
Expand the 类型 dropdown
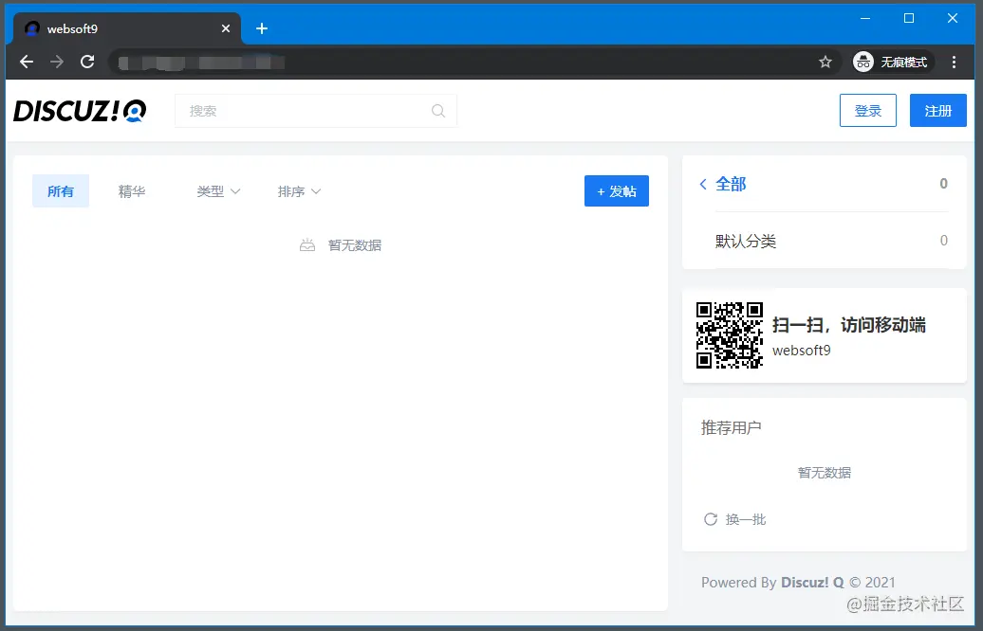click(x=218, y=191)
